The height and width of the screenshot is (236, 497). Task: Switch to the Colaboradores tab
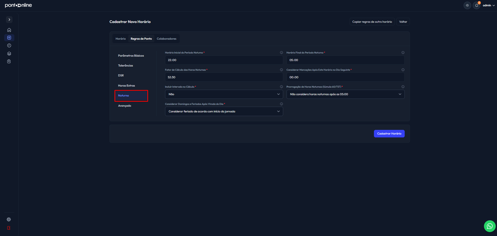point(166,39)
